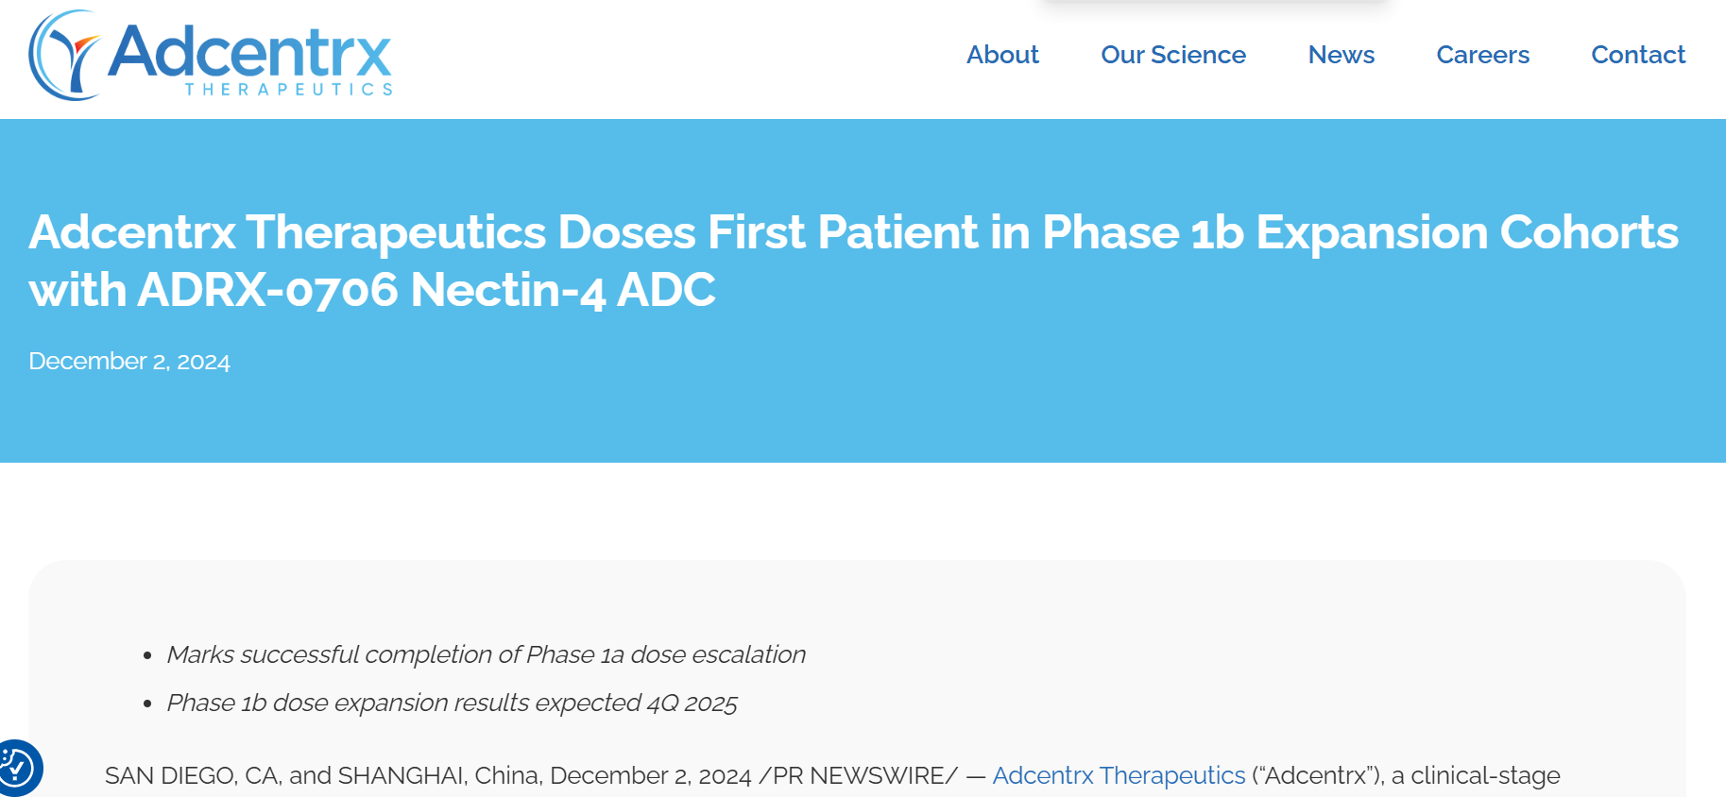
Task: Click the Nectin-4 ADC part of title
Action: coord(563,290)
